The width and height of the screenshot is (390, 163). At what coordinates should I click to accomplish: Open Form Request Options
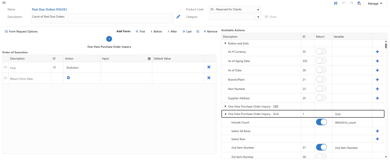coord(21,31)
